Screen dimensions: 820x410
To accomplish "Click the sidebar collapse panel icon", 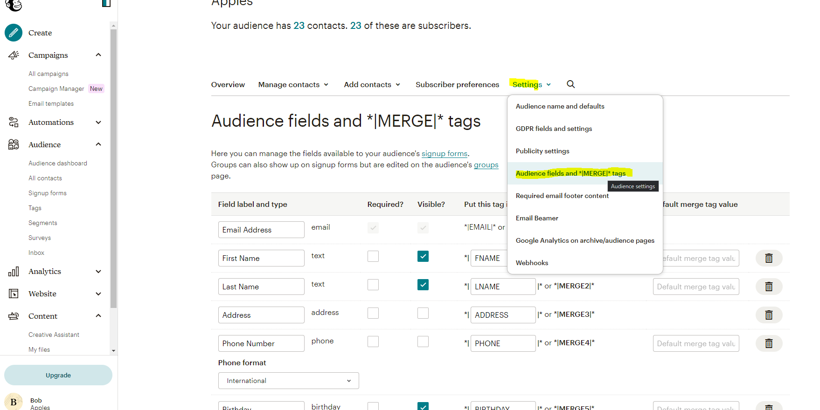I will (x=106, y=3).
